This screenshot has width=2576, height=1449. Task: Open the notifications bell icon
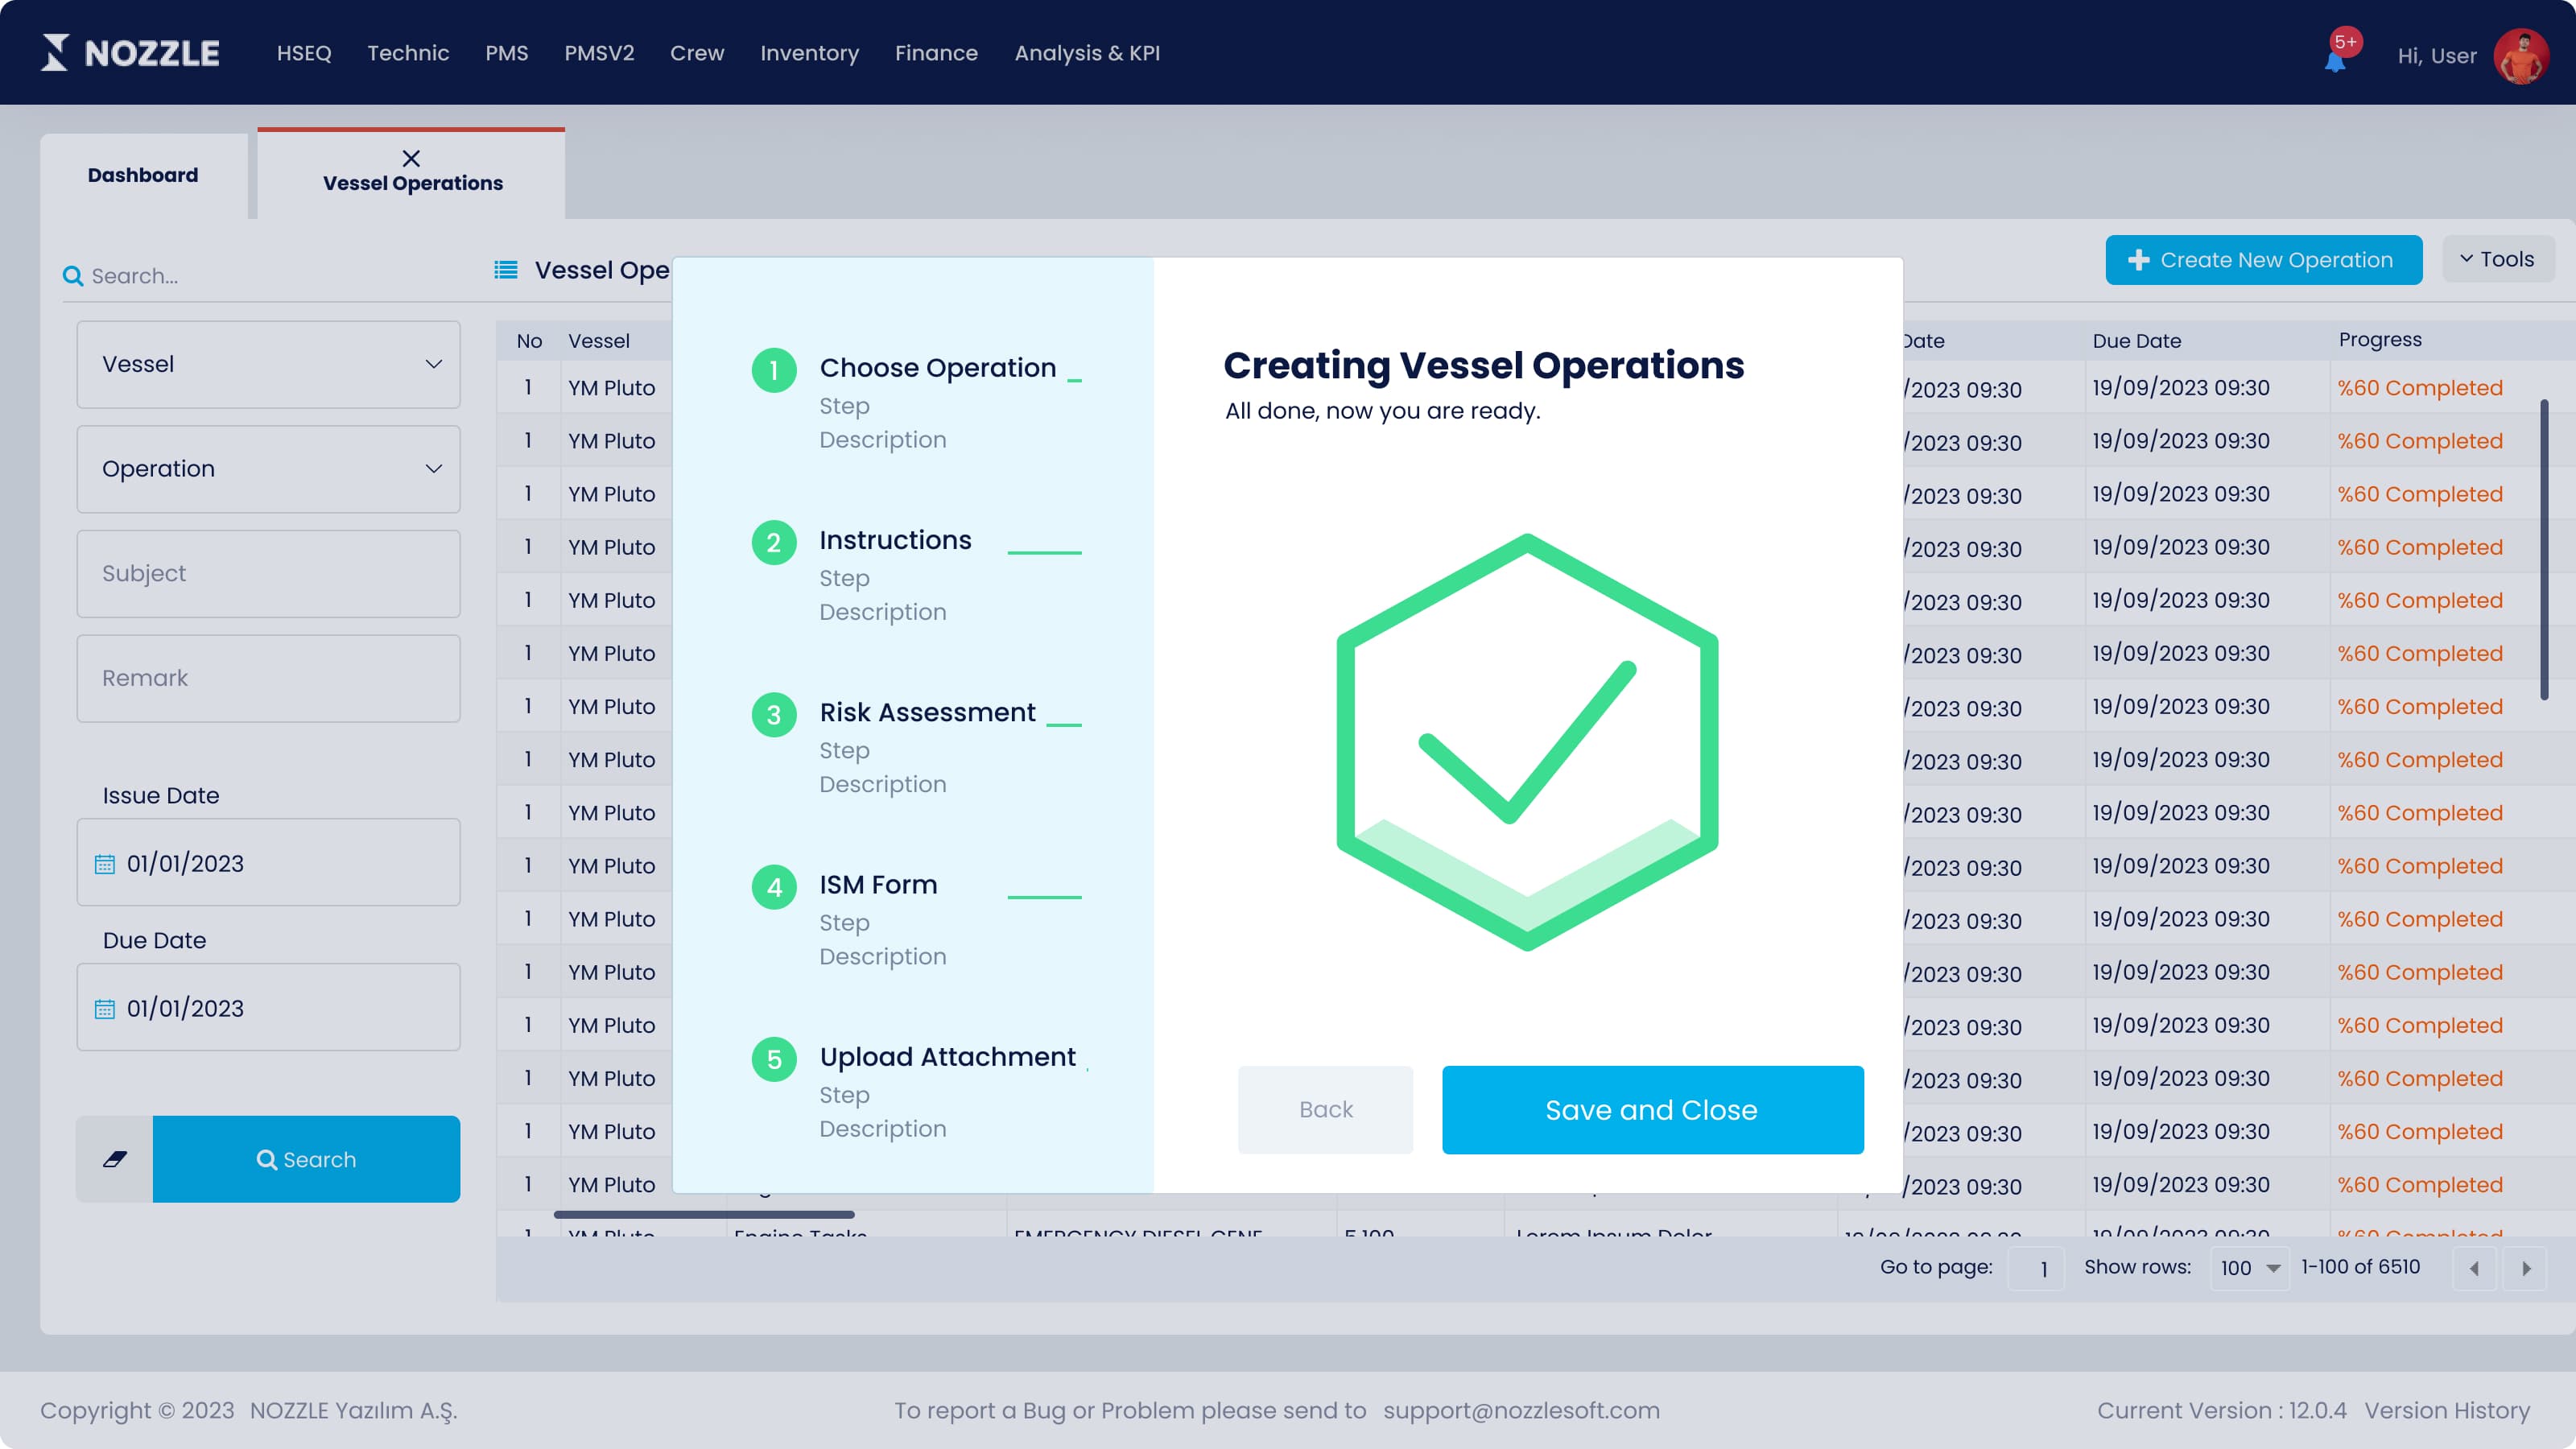(x=2334, y=61)
